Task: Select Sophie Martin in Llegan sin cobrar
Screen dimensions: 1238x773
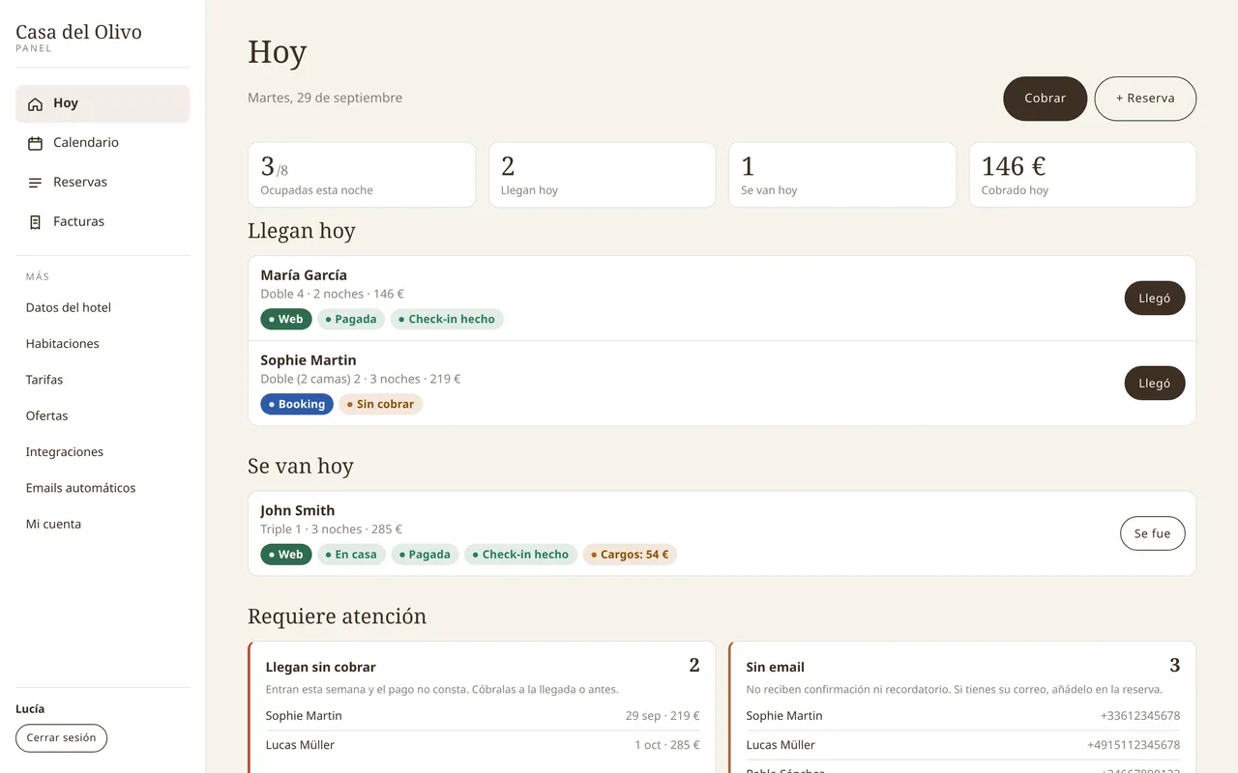Action: [x=483, y=716]
